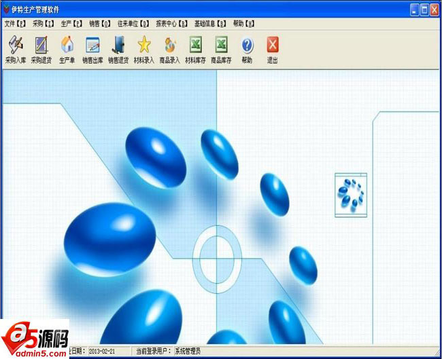This screenshot has width=442, height=359.
Task: Open the 基础信息 menu
Action: coord(210,24)
